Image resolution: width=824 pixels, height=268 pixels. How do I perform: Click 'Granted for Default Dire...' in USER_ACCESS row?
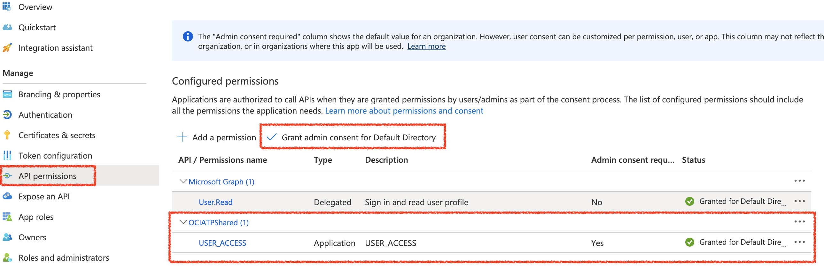click(742, 242)
